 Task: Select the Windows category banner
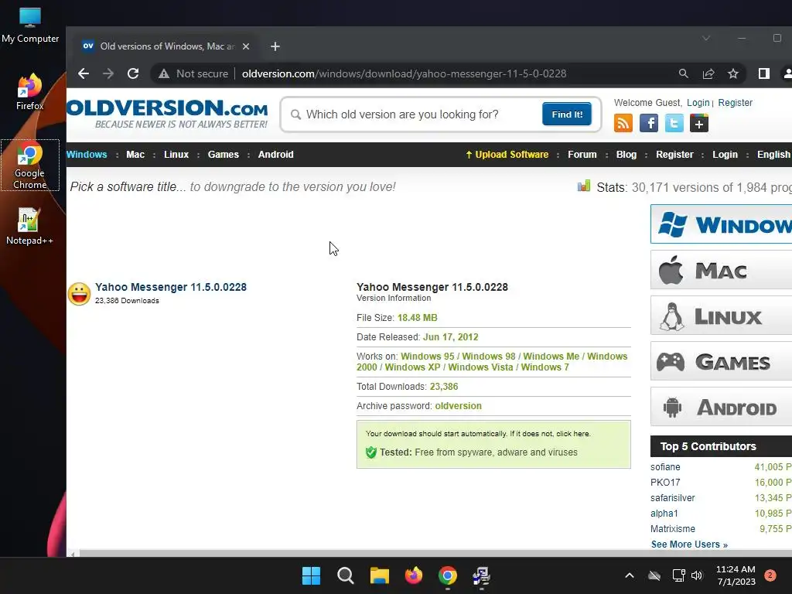tap(722, 224)
